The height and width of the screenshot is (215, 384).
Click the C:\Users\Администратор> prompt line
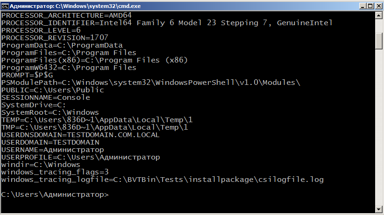[x=55, y=194]
